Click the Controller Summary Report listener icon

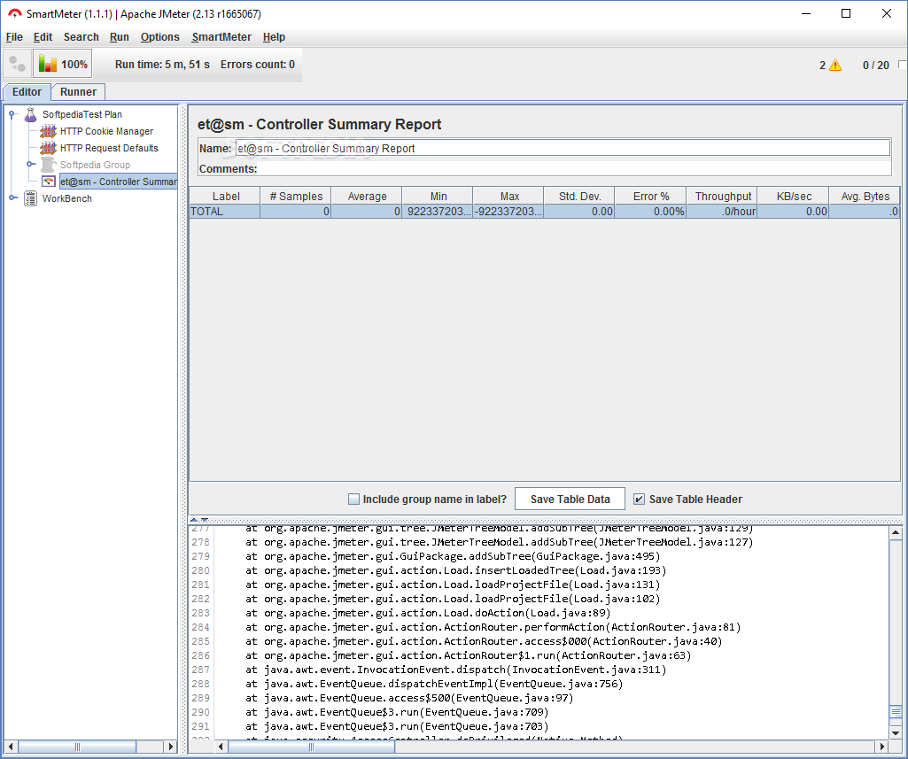coord(49,182)
